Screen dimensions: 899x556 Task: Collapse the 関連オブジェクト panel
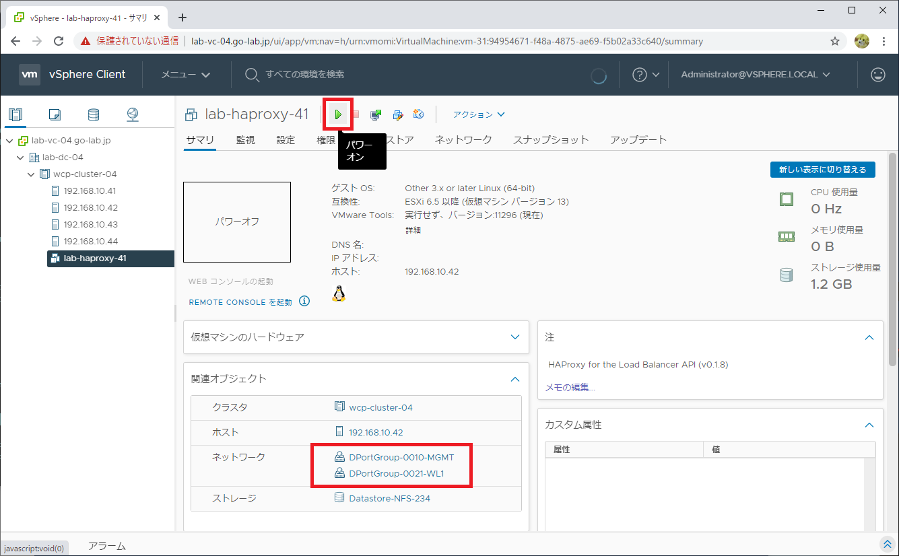(515, 379)
